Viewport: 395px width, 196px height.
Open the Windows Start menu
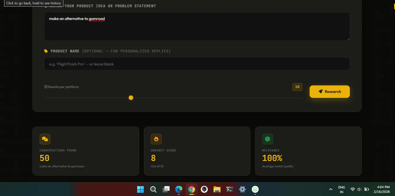[141, 189]
